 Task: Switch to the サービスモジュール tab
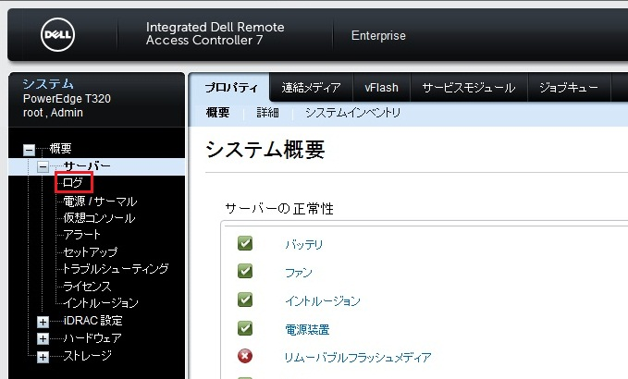pos(469,87)
